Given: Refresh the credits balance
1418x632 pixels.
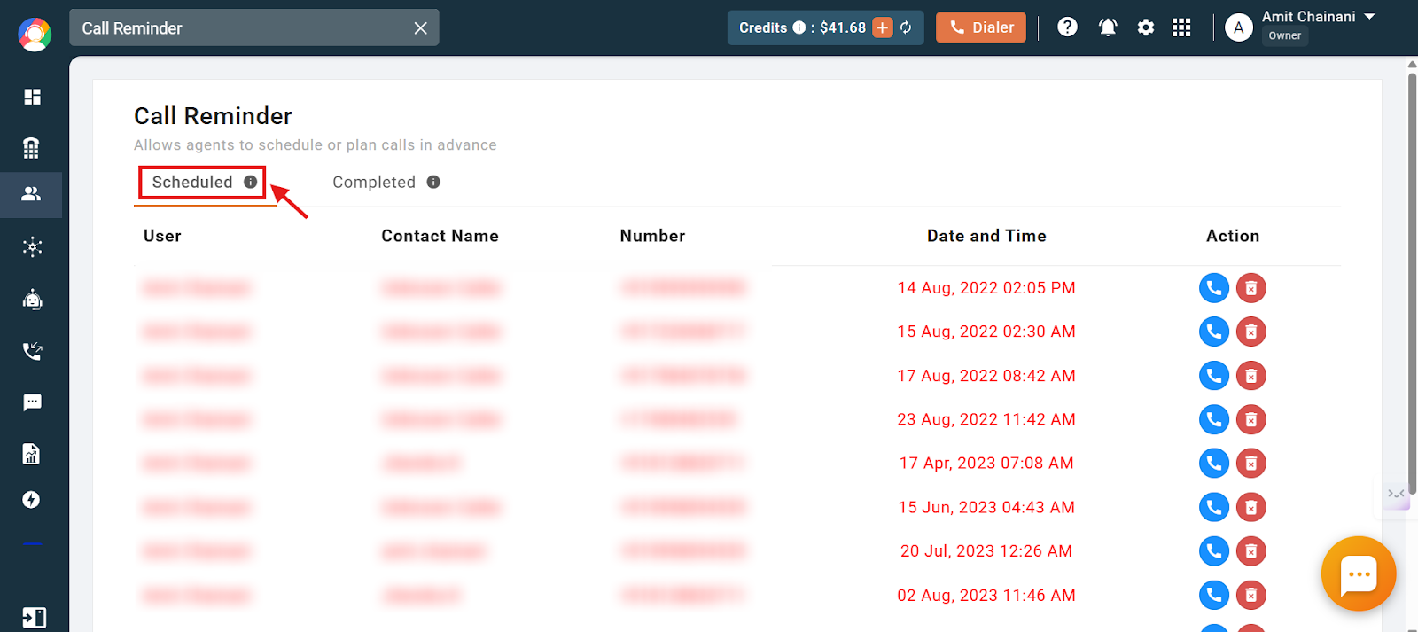Looking at the screenshot, I should click(906, 27).
